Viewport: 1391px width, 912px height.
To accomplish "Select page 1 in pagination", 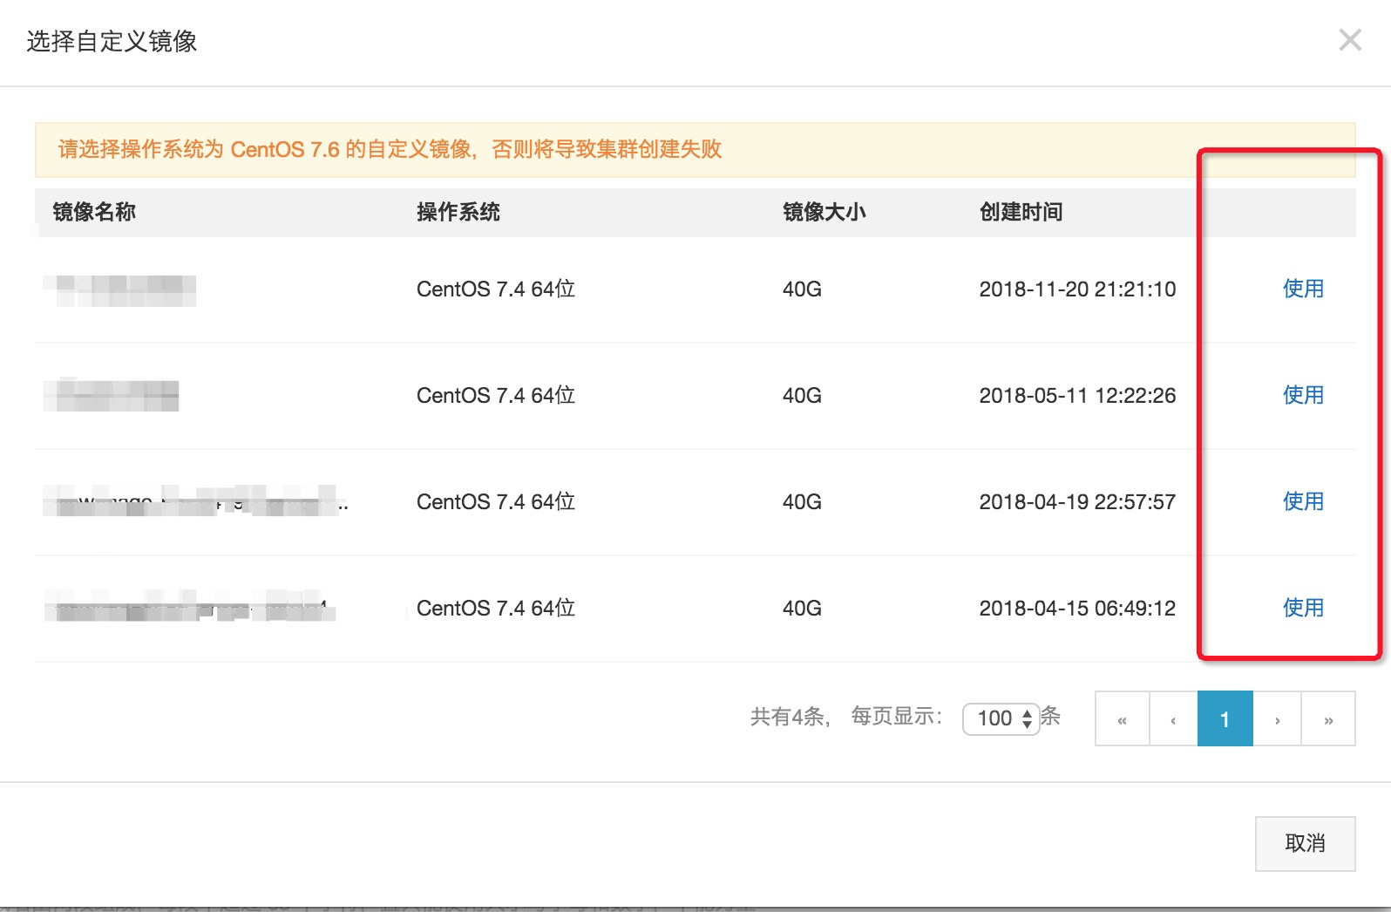I will pos(1225,718).
